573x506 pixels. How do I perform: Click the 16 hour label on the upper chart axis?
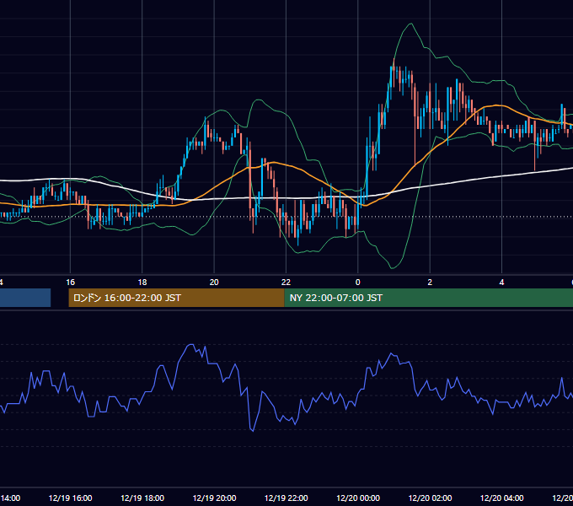[71, 283]
